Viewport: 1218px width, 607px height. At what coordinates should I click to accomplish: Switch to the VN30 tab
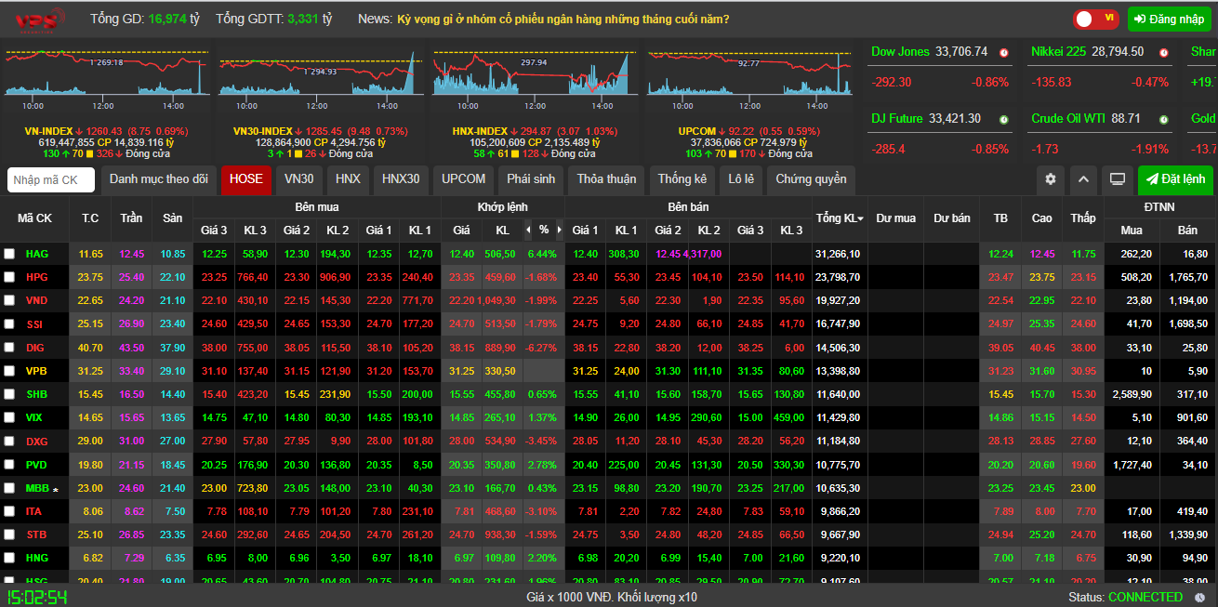[x=298, y=179]
